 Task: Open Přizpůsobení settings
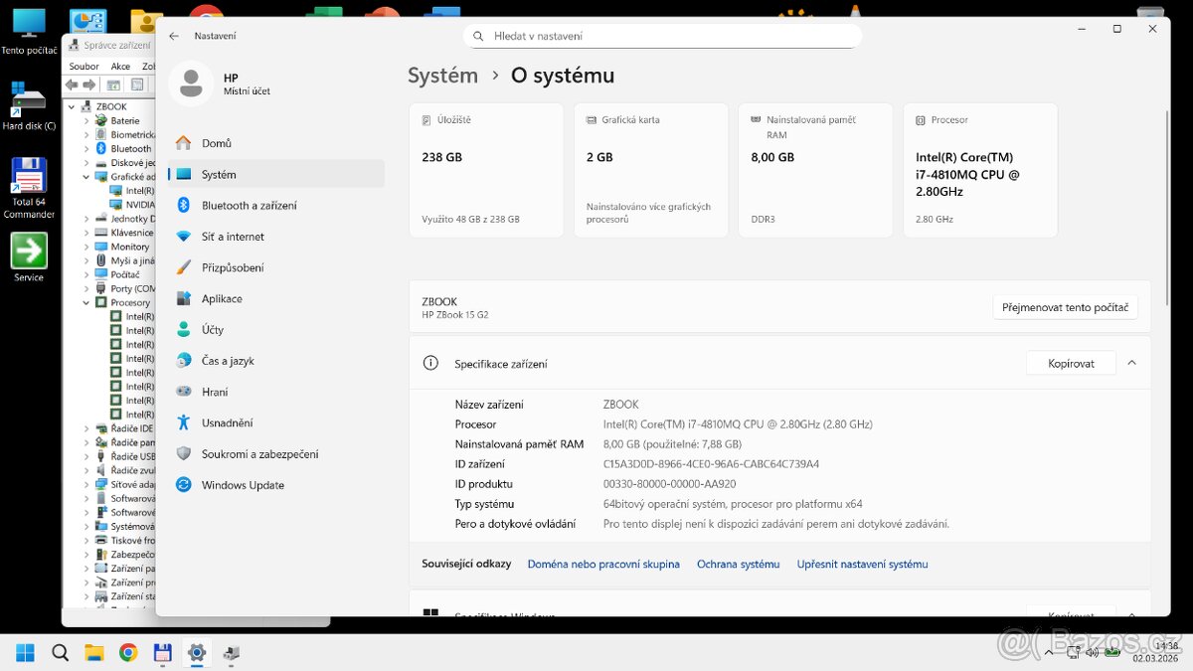click(275, 267)
